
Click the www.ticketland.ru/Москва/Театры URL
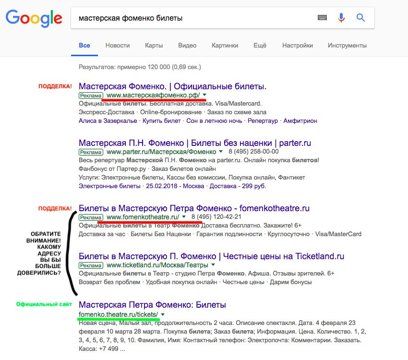coord(157,265)
